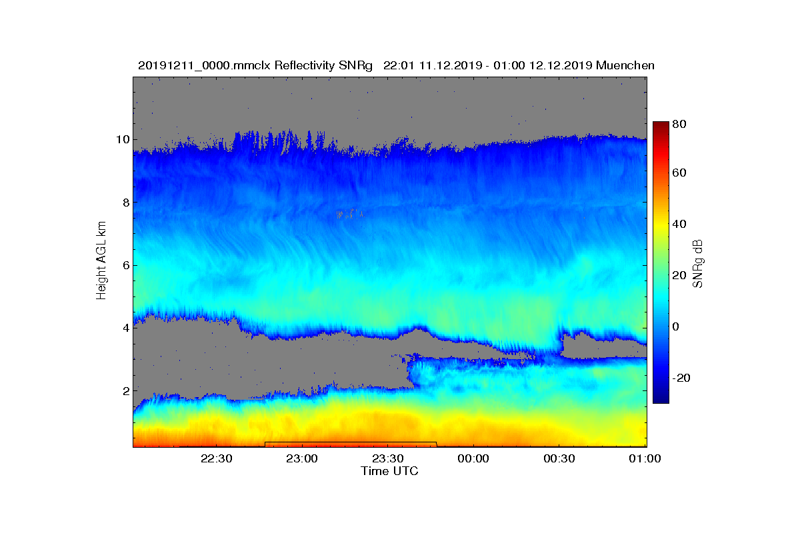Click the height tick label 4

[x=125, y=328]
